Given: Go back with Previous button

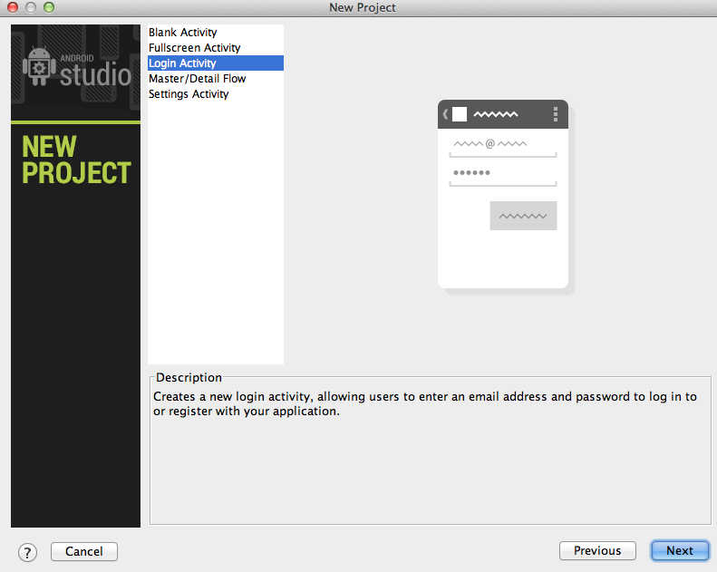Looking at the screenshot, I should coord(597,550).
